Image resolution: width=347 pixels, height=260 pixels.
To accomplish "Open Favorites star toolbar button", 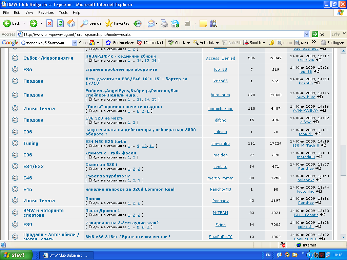I will 117,23.
